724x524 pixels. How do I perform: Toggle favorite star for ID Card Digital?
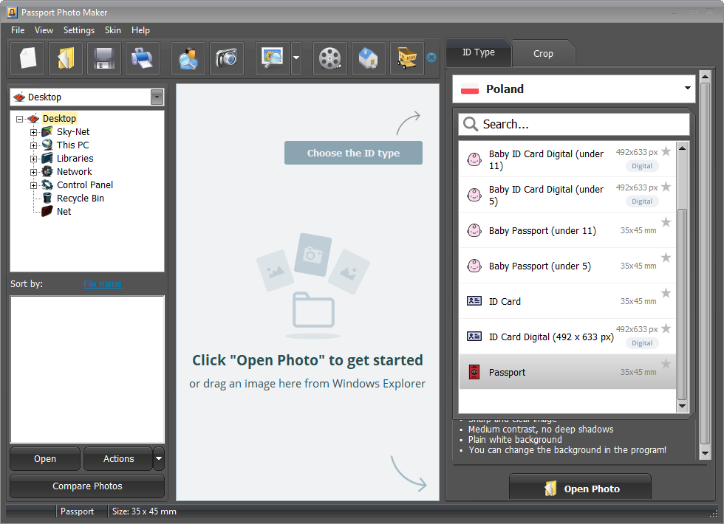666,328
